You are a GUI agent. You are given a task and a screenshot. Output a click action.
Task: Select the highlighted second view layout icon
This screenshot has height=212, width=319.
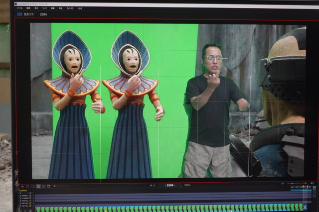pos(38,186)
